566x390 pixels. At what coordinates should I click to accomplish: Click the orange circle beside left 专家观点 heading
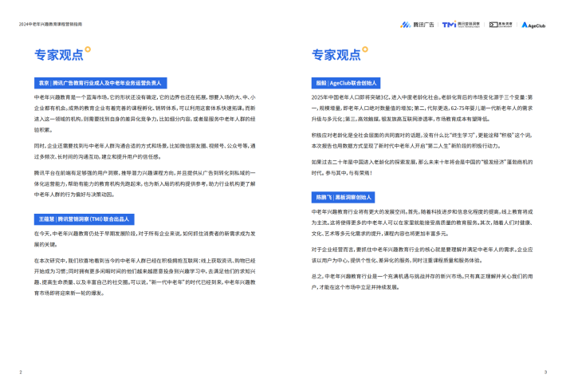(x=88, y=49)
